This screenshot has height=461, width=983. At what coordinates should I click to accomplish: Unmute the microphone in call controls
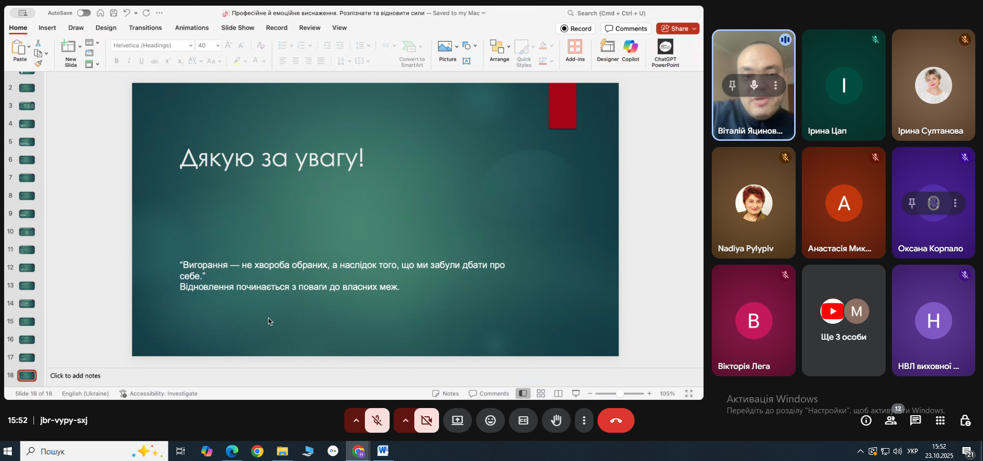(377, 420)
